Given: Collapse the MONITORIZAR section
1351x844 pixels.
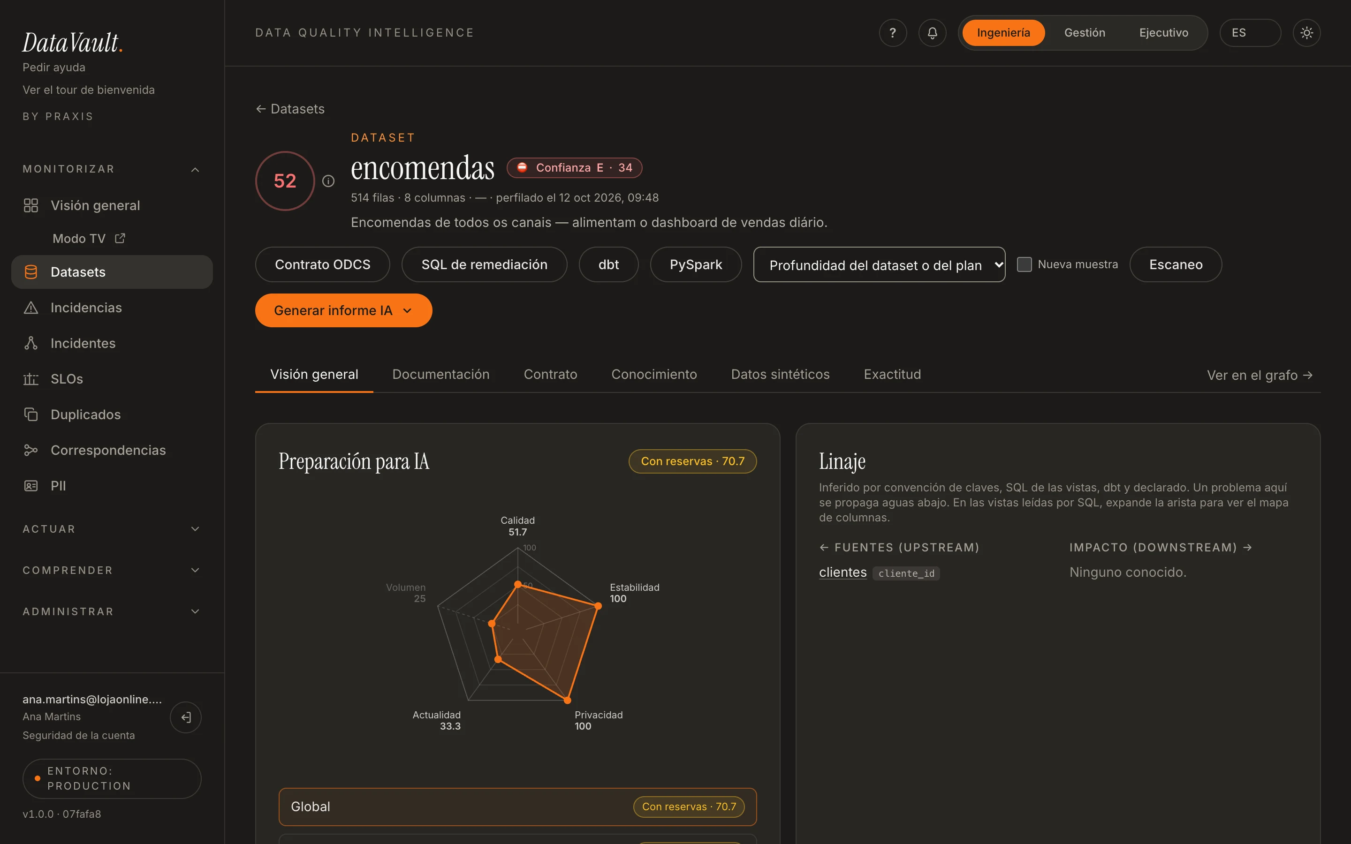Looking at the screenshot, I should click(x=112, y=169).
